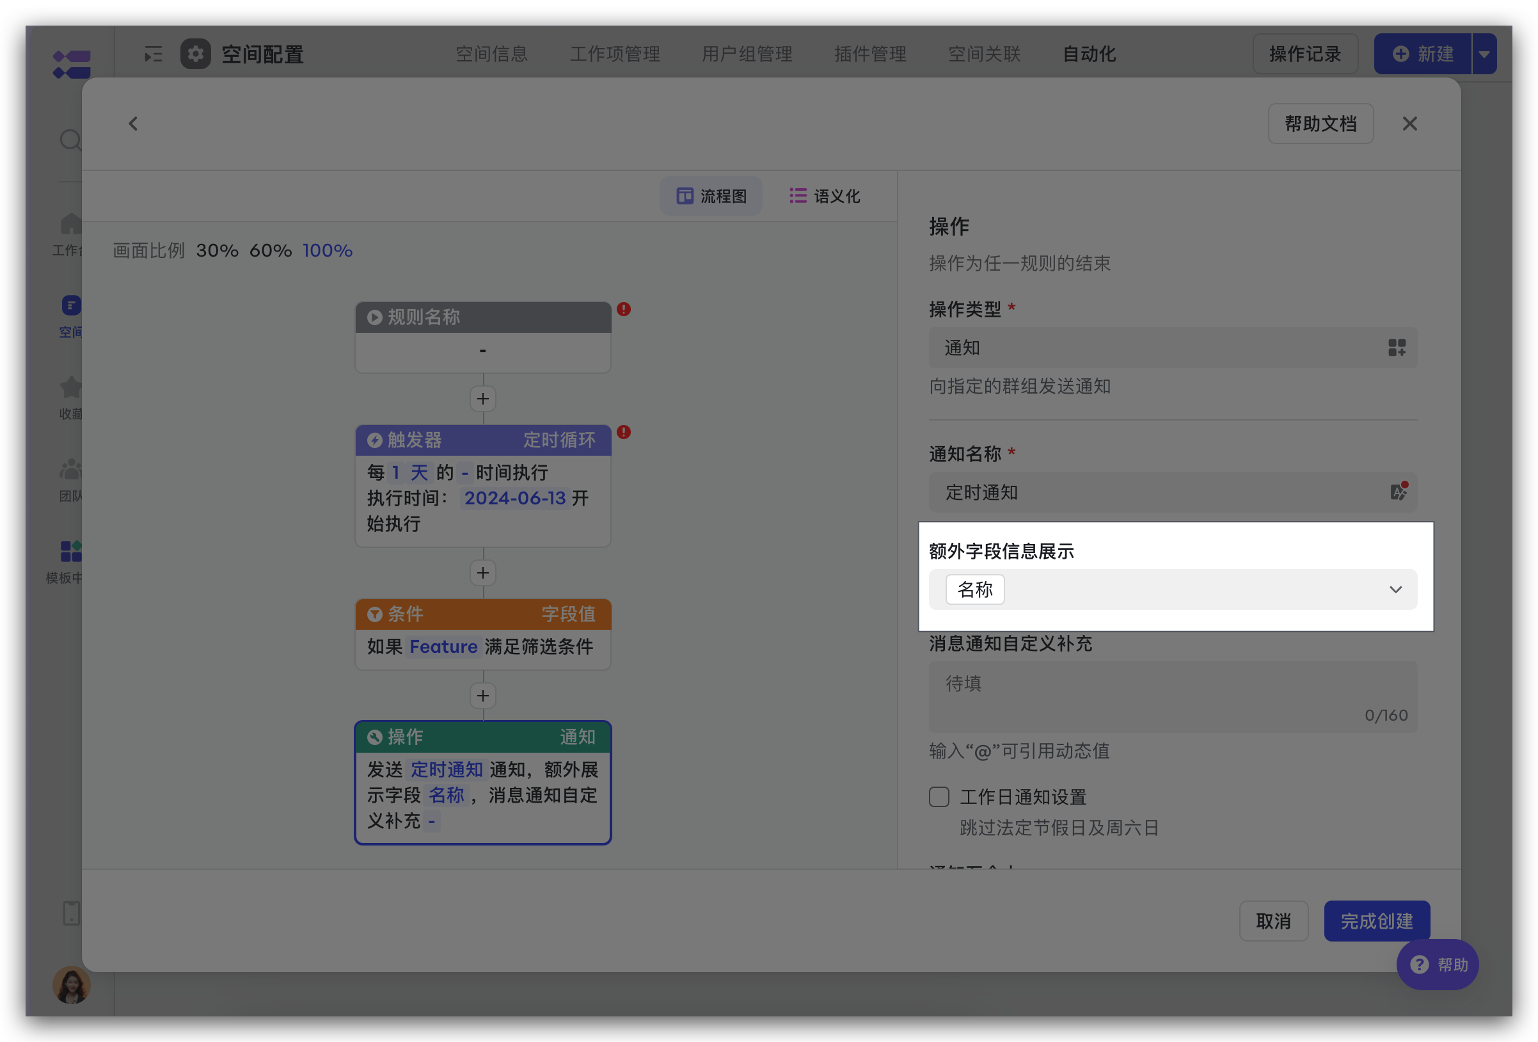The image size is (1538, 1042).
Task: Switch to the 语义化 view
Action: tap(825, 196)
